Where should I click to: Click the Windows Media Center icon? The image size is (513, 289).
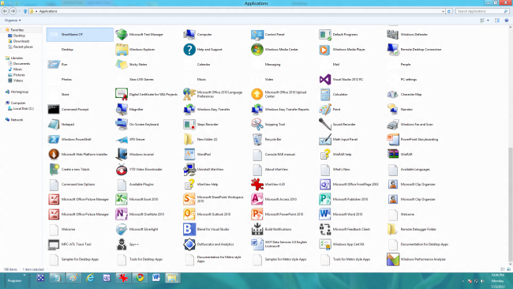pos(257,50)
